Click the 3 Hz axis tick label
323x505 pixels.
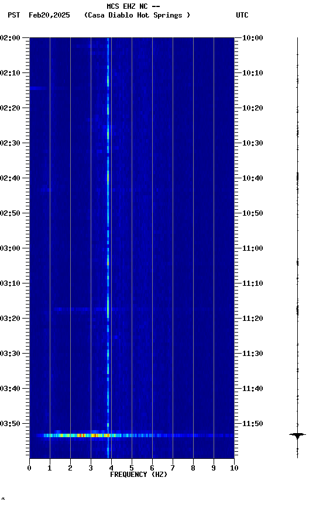pos(91,468)
